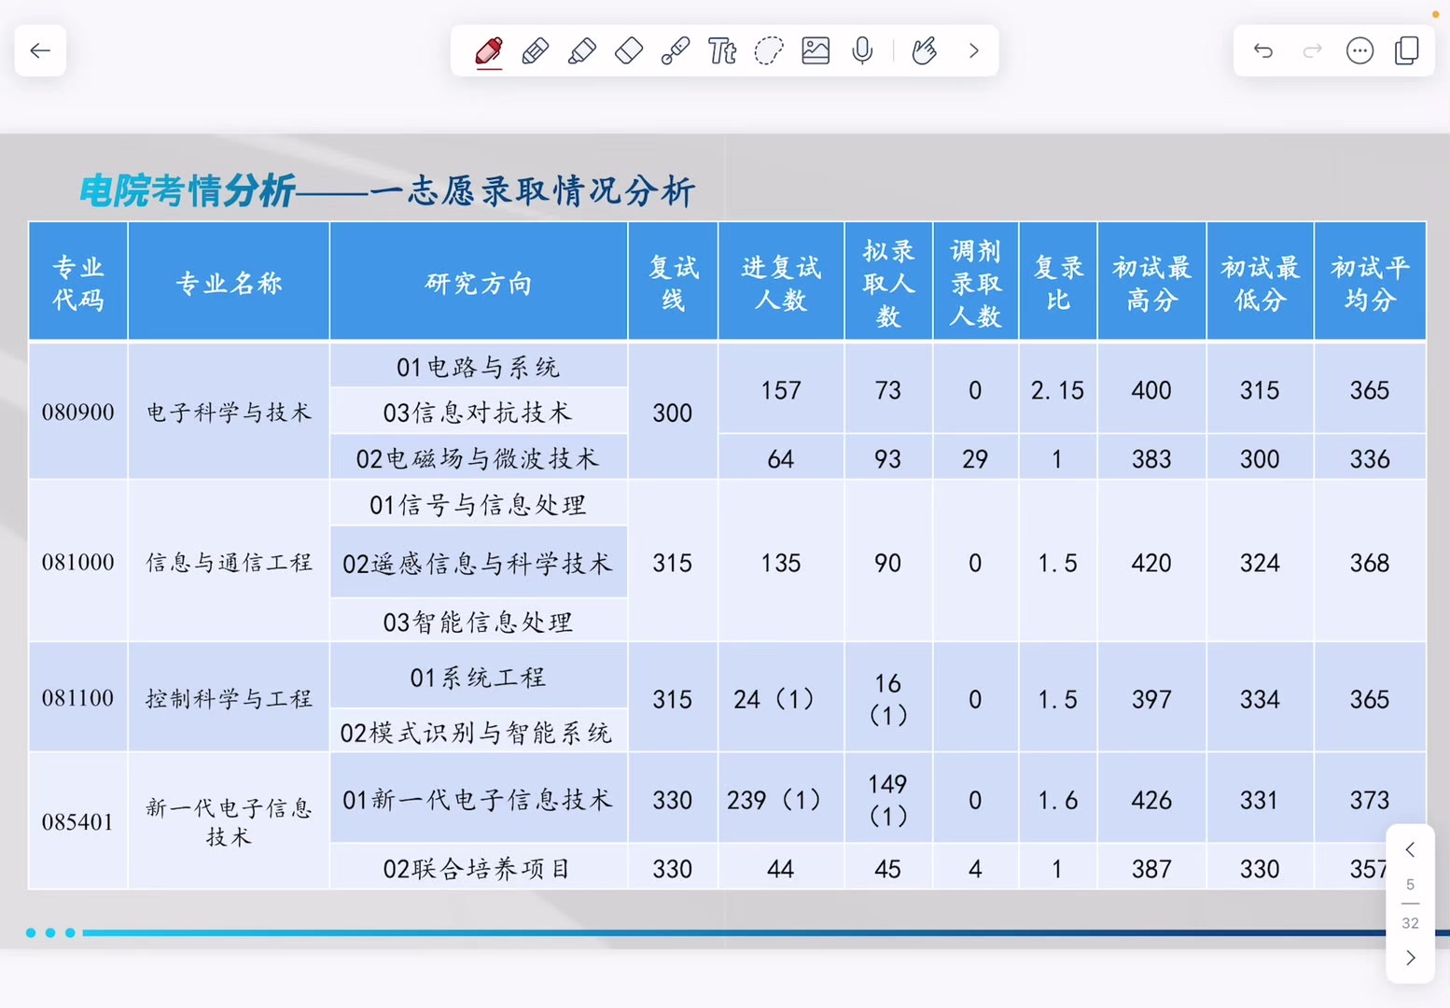Open the more options ellipsis menu
The height and width of the screenshot is (1008, 1450).
coord(1360,50)
